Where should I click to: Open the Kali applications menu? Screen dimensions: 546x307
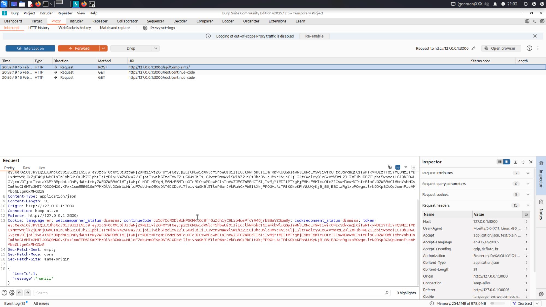4,4
